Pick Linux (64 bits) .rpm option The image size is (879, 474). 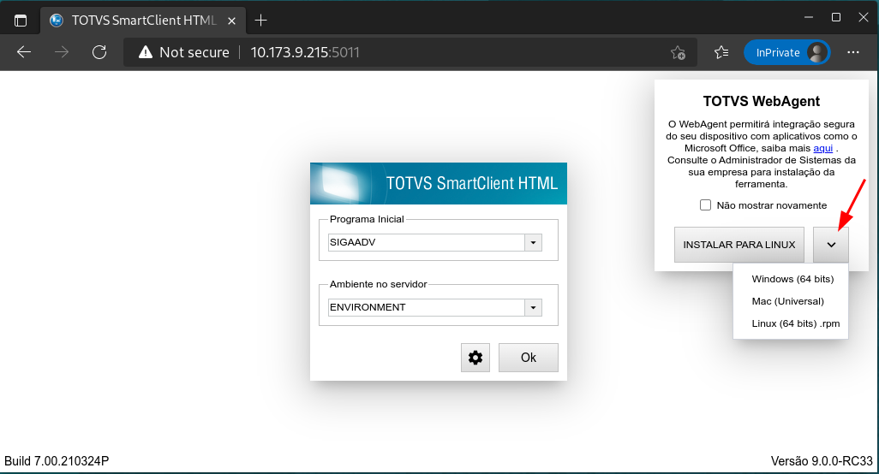(x=795, y=323)
